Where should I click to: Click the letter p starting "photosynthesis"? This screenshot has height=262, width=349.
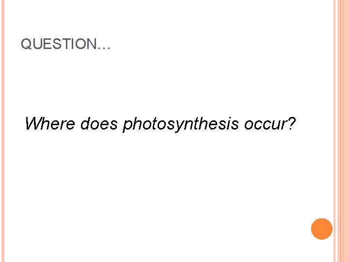click(x=127, y=126)
